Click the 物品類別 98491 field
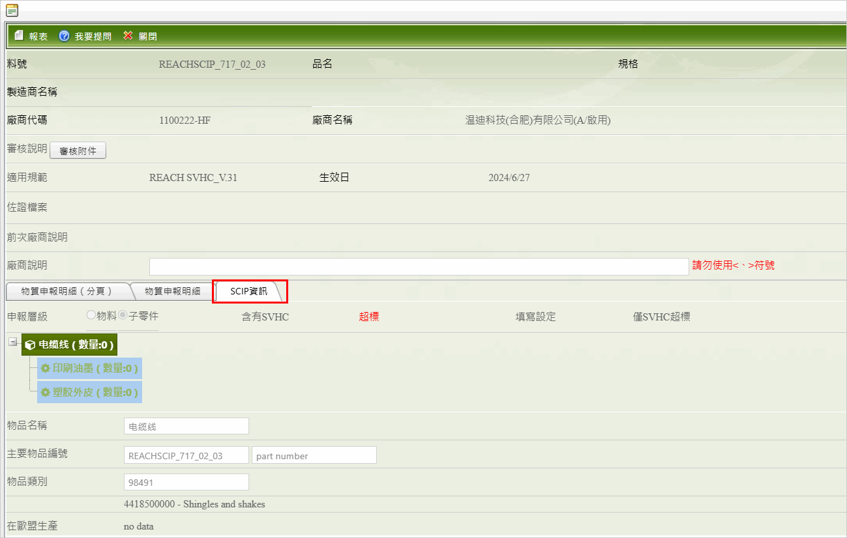847x538 pixels. [x=186, y=482]
